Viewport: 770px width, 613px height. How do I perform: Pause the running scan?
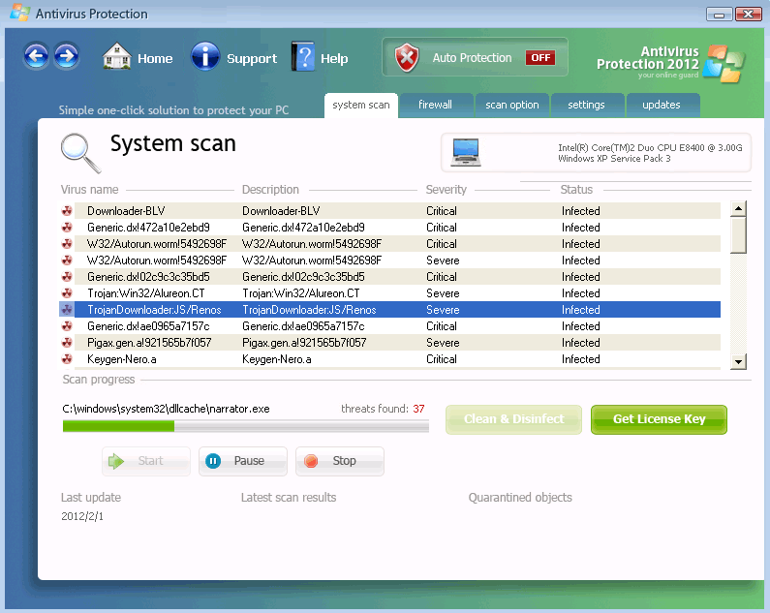tap(242, 461)
